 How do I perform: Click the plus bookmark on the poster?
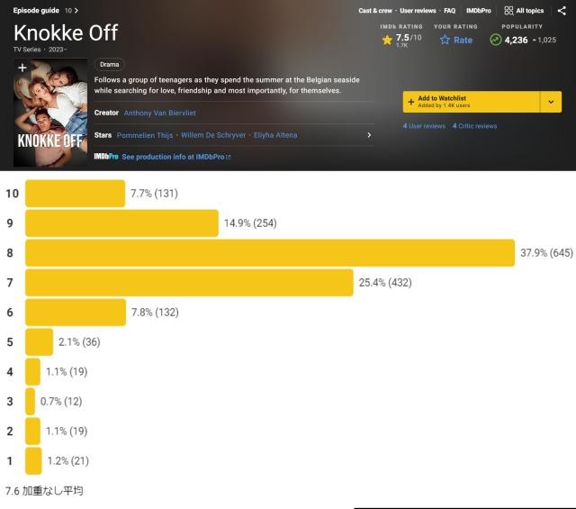coord(22,68)
